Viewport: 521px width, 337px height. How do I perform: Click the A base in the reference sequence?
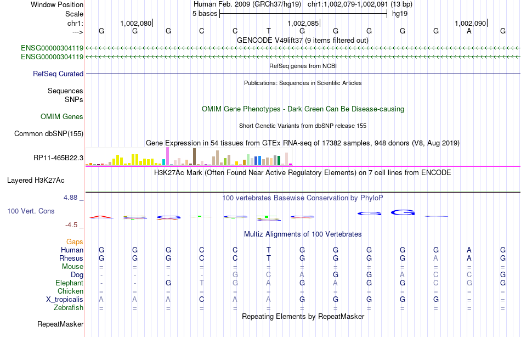pos(469,31)
